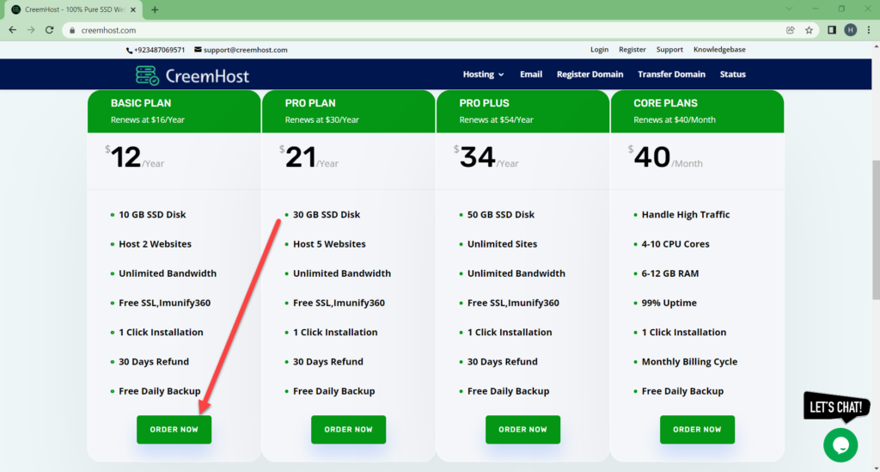Open the Status menu item
This screenshot has width=880, height=472.
(732, 74)
